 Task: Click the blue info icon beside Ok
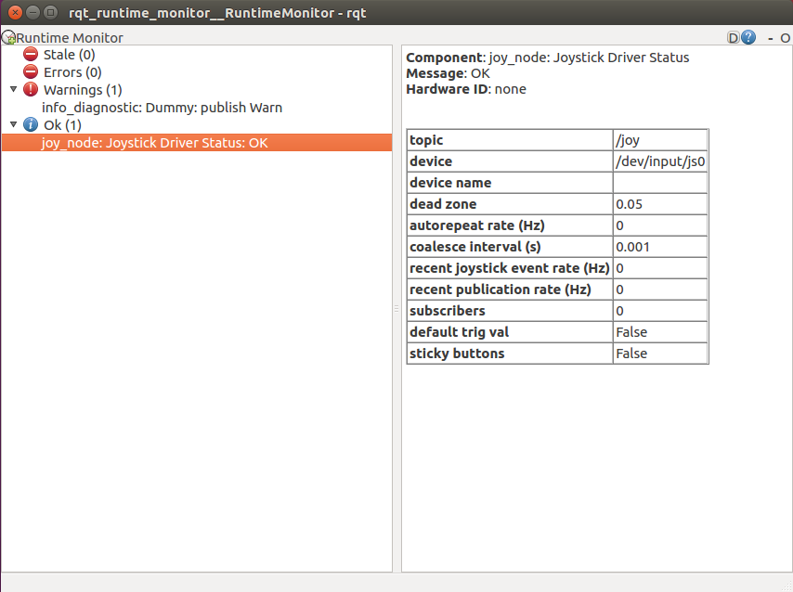[31, 124]
